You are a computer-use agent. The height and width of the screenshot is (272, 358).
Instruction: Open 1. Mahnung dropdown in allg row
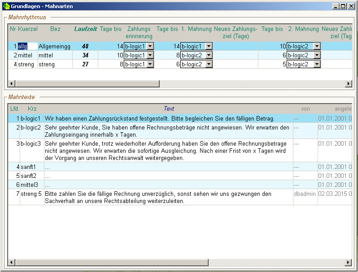point(209,46)
